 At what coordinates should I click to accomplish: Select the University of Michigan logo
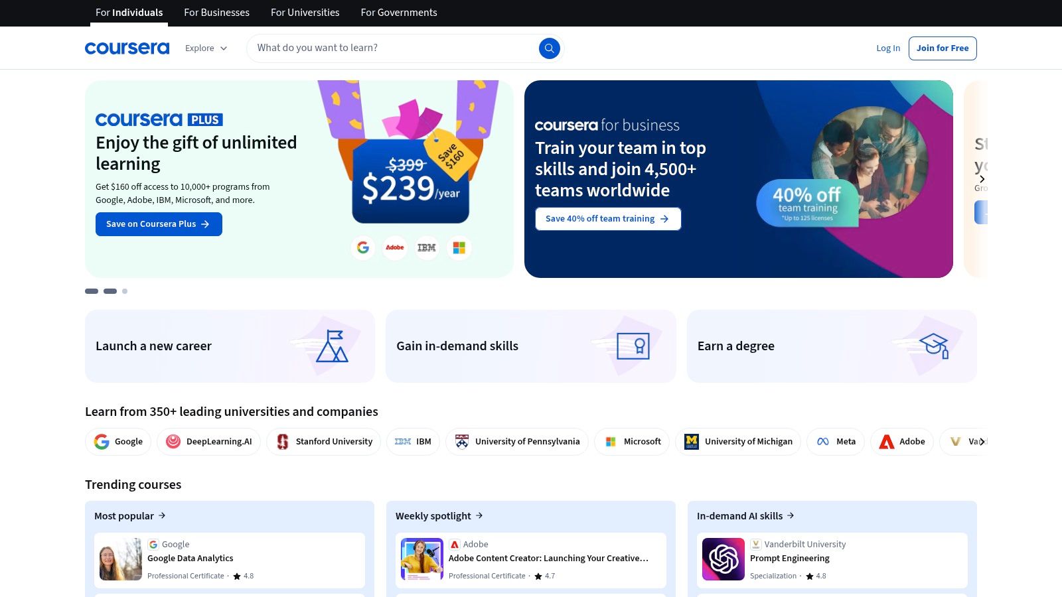coord(738,441)
